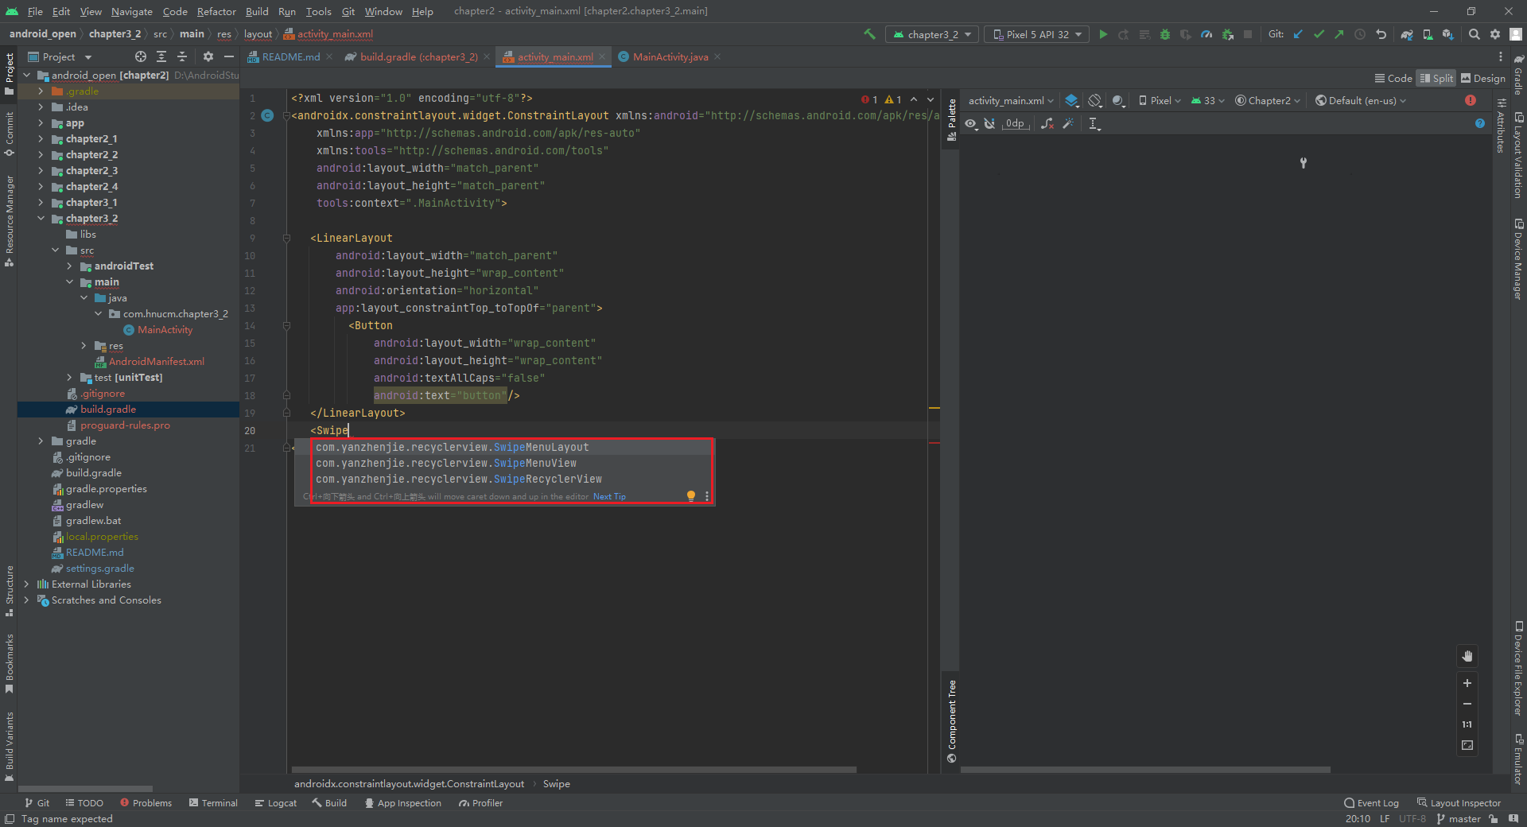Open Pixel device preview dropdown
Image resolution: width=1527 pixels, height=827 pixels.
[1160, 100]
